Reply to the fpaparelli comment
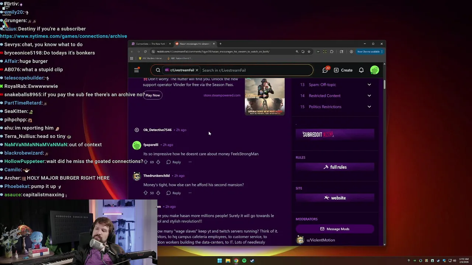The height and width of the screenshot is (265, 472). pos(174,162)
